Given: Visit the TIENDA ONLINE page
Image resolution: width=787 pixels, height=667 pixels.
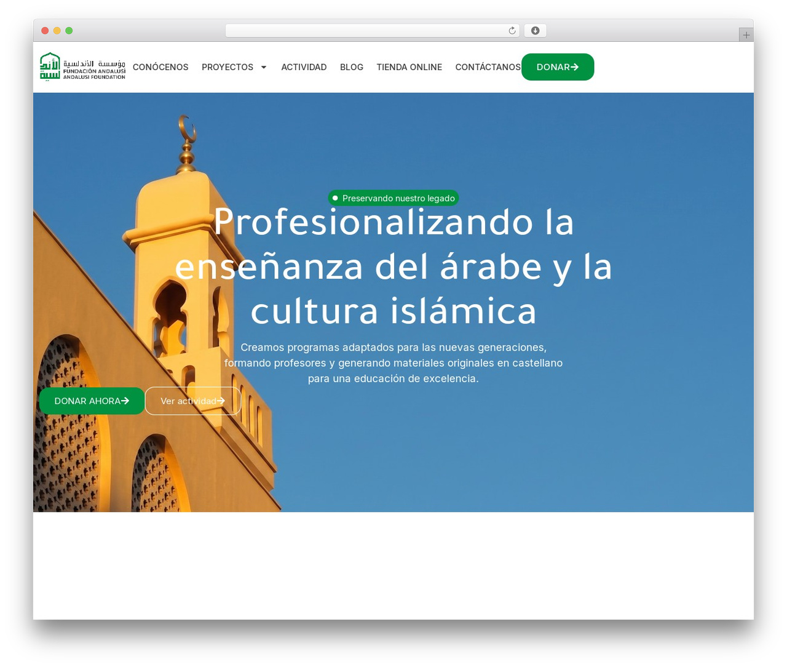Looking at the screenshot, I should 409,67.
